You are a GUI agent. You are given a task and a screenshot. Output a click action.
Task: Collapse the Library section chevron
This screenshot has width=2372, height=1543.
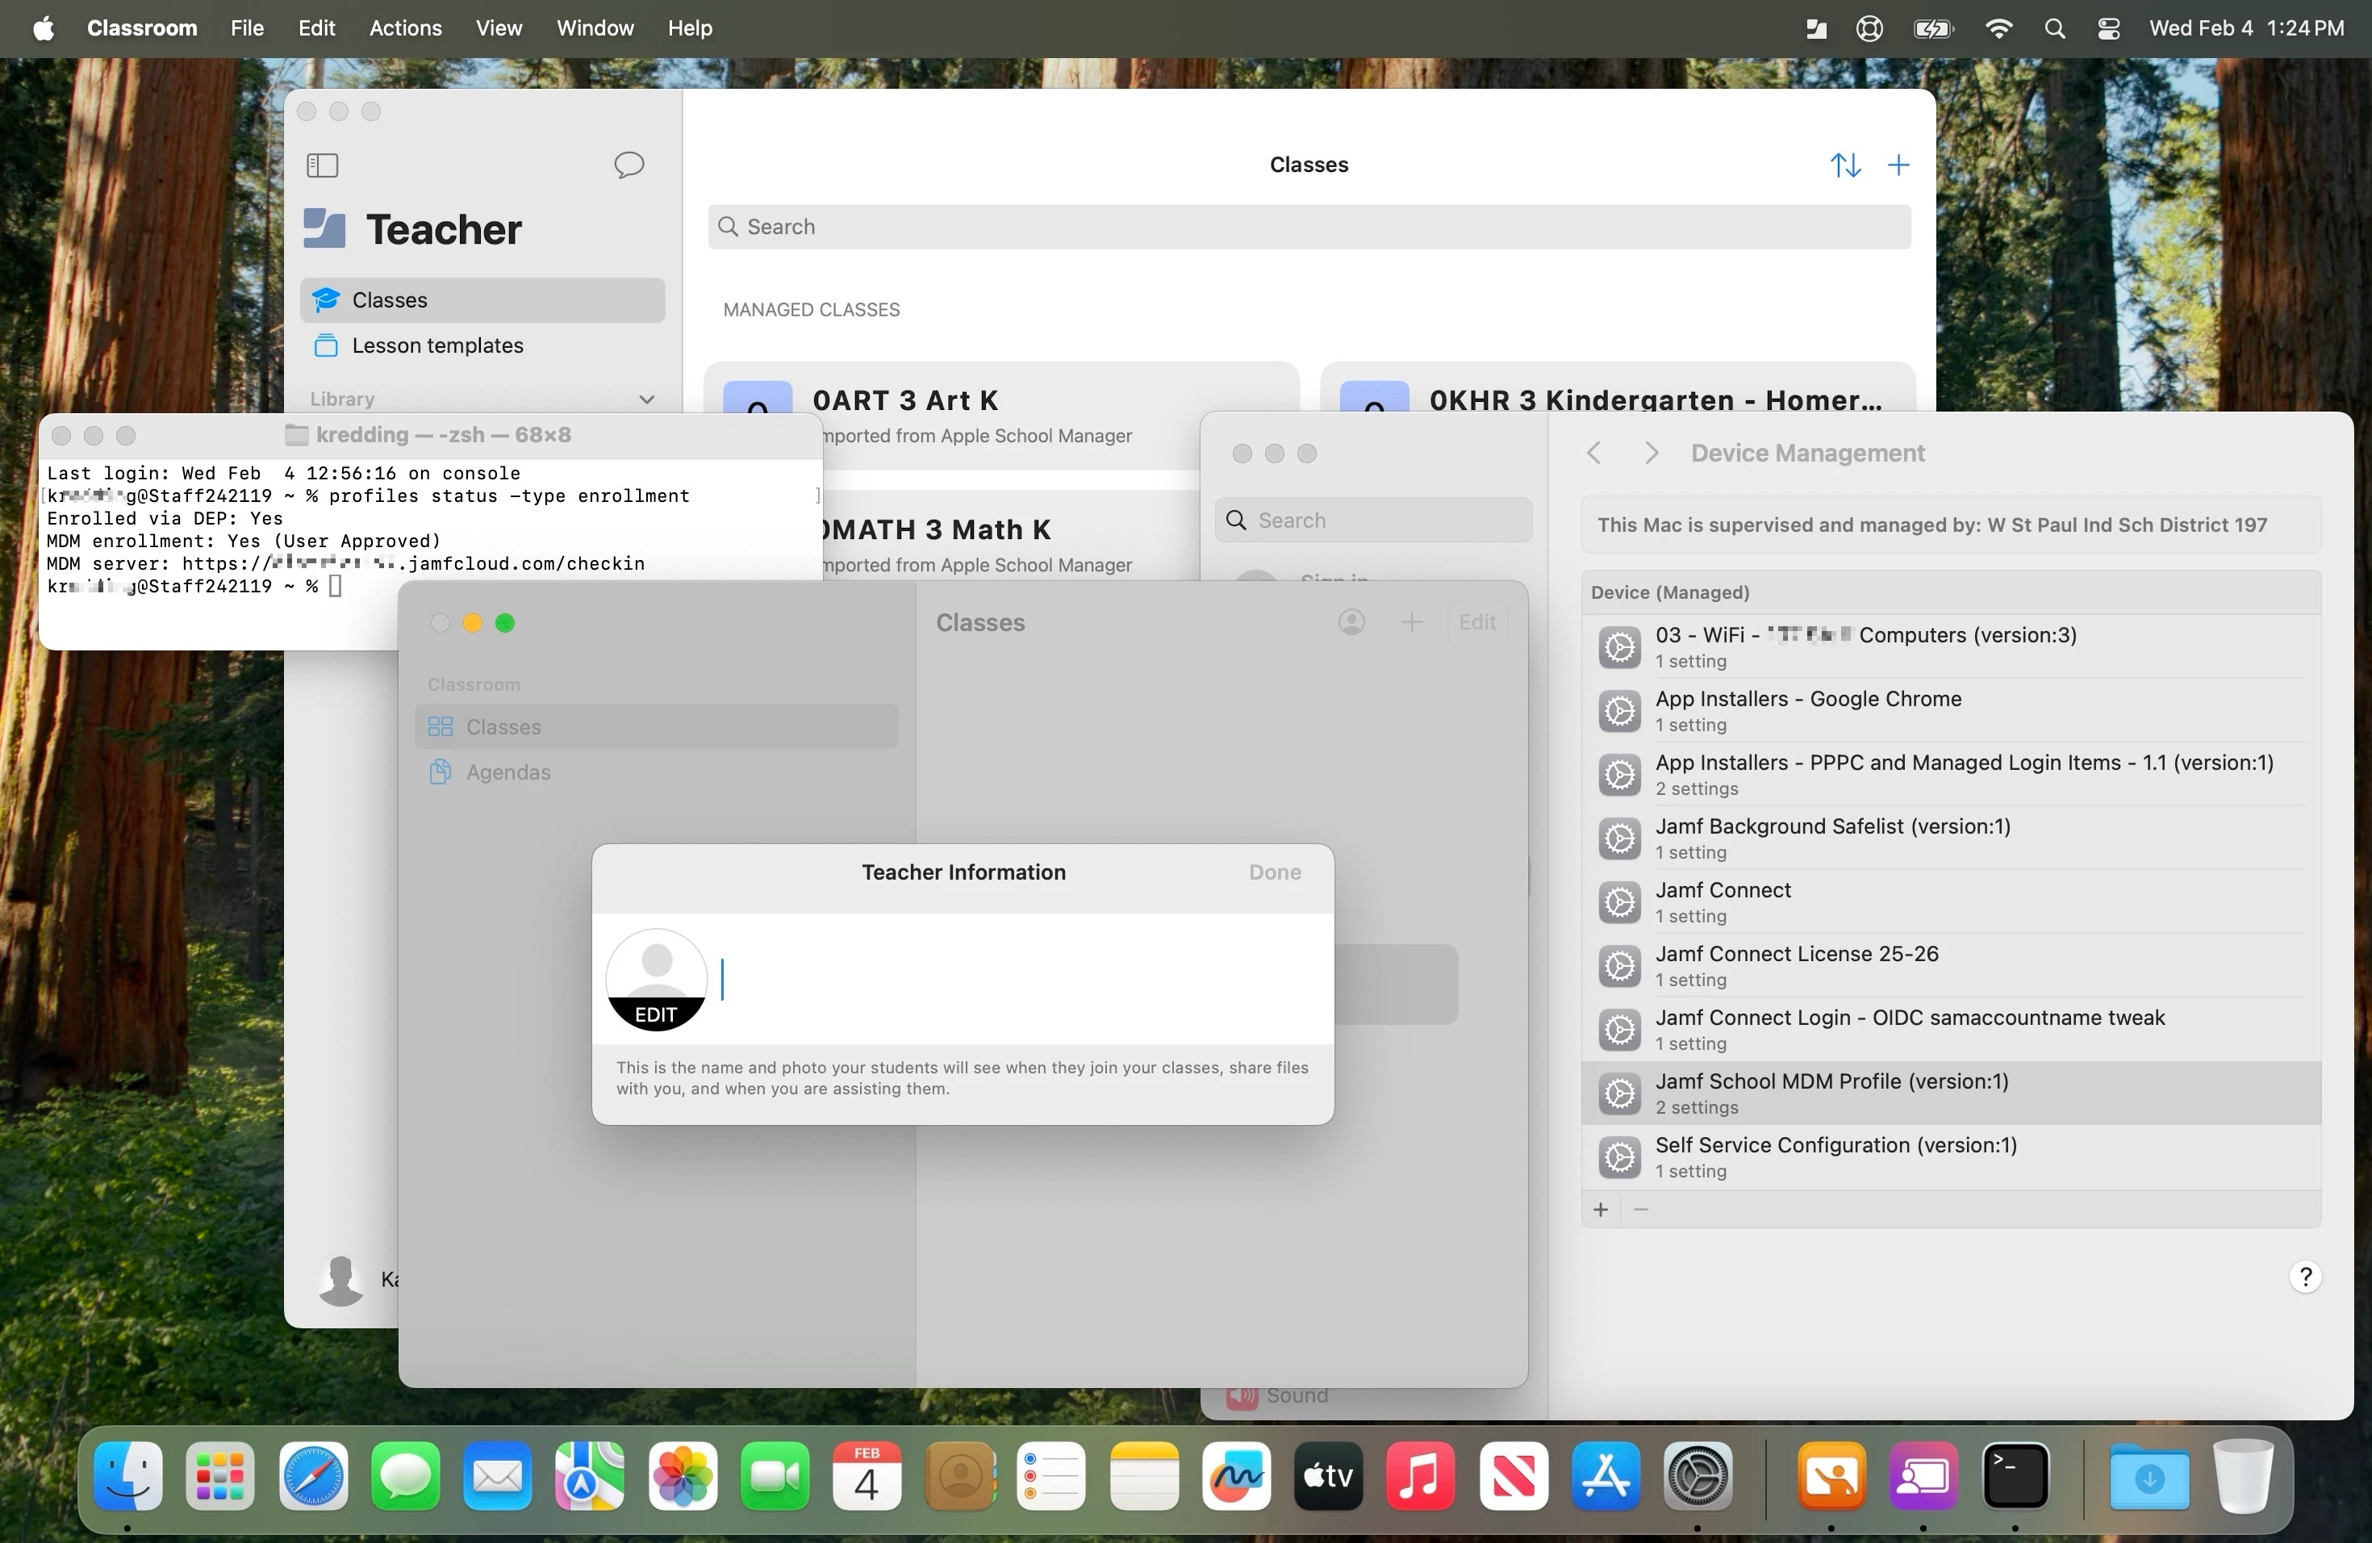click(645, 399)
